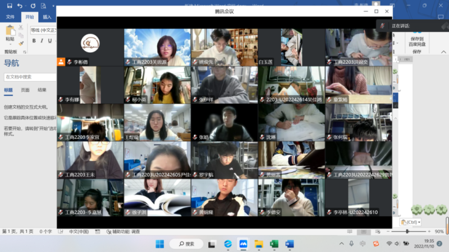Screen dimensions: 449x252
Task: Toggle bold formatting with the B button
Action: 34,41
